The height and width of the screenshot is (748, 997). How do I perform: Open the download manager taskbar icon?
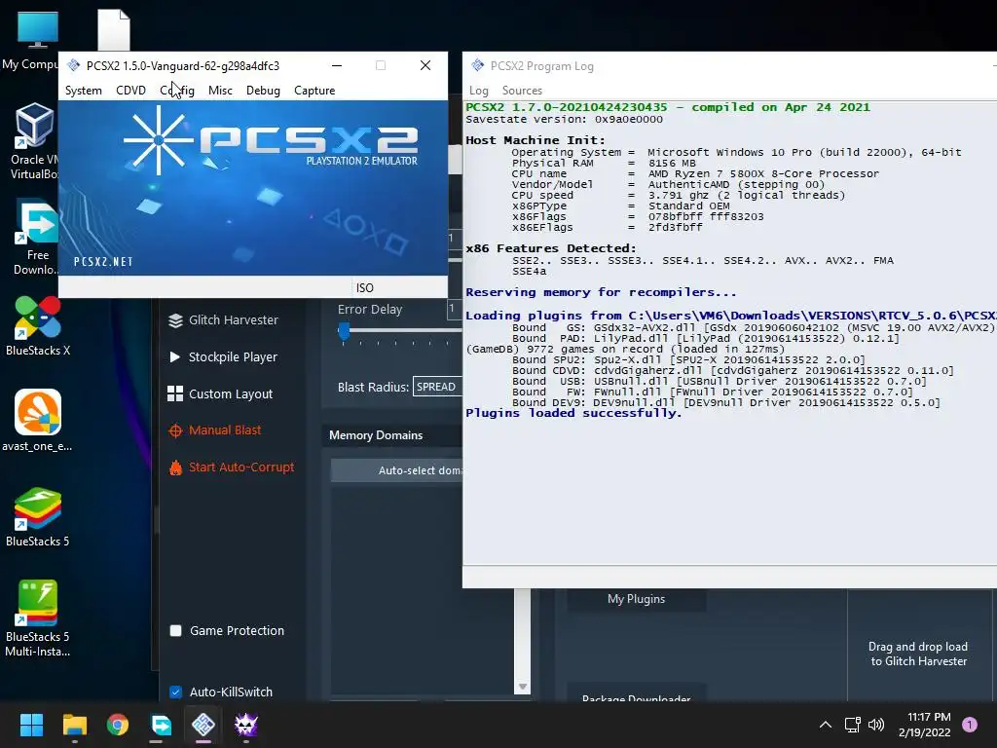tap(161, 725)
